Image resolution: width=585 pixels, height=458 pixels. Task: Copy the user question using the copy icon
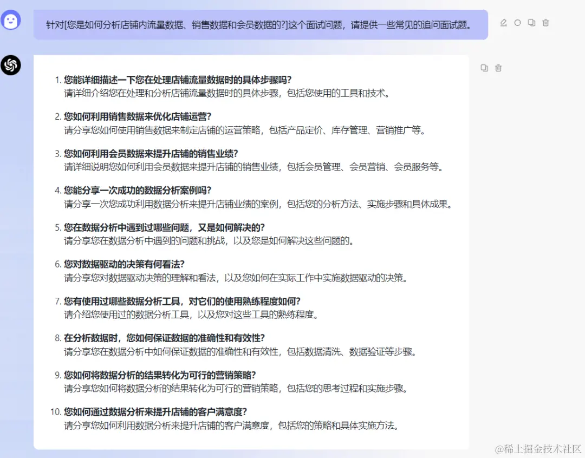pos(531,23)
